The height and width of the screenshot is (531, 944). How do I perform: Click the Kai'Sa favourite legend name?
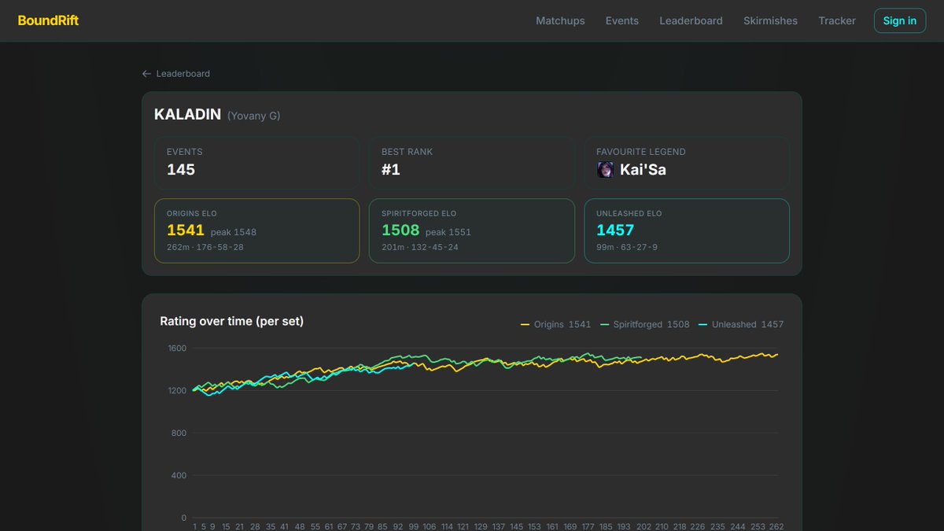pyautogui.click(x=643, y=169)
